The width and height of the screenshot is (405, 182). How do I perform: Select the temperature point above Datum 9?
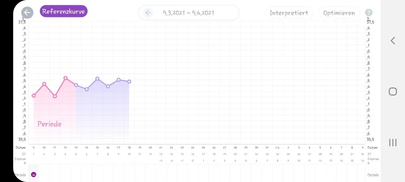[34, 95]
